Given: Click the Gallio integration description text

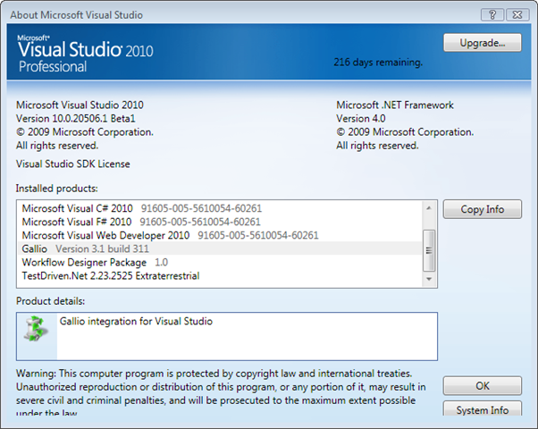Looking at the screenshot, I should (136, 321).
